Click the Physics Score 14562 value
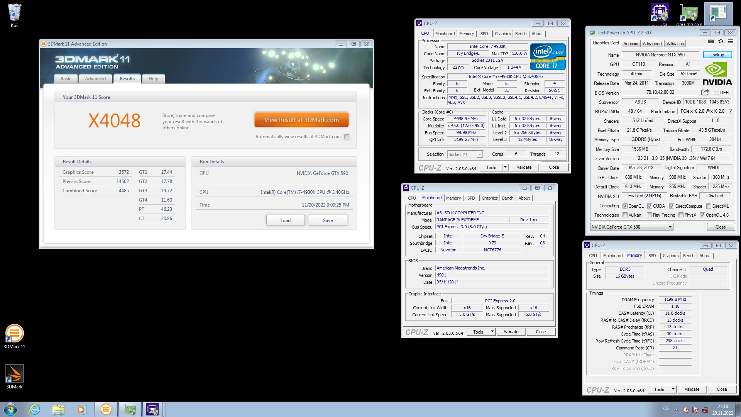741x417 pixels. (123, 181)
